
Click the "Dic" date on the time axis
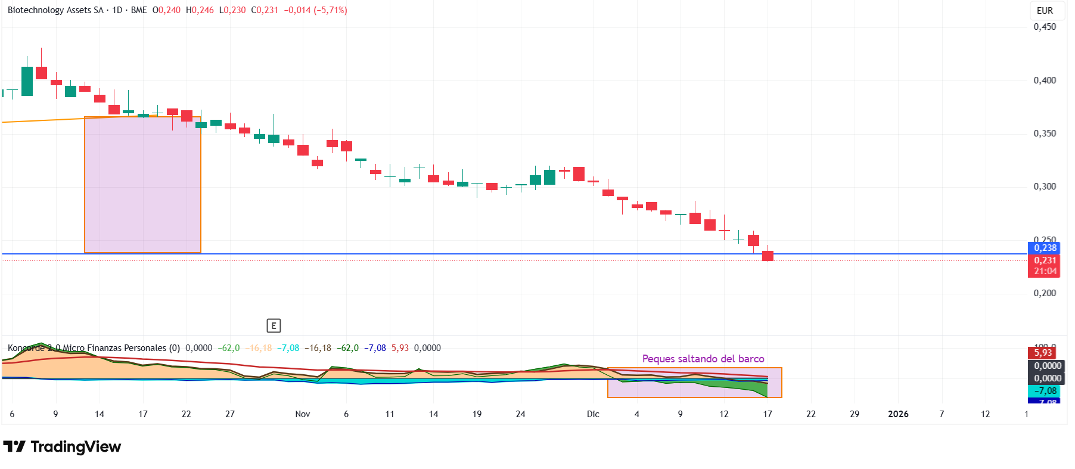point(593,414)
